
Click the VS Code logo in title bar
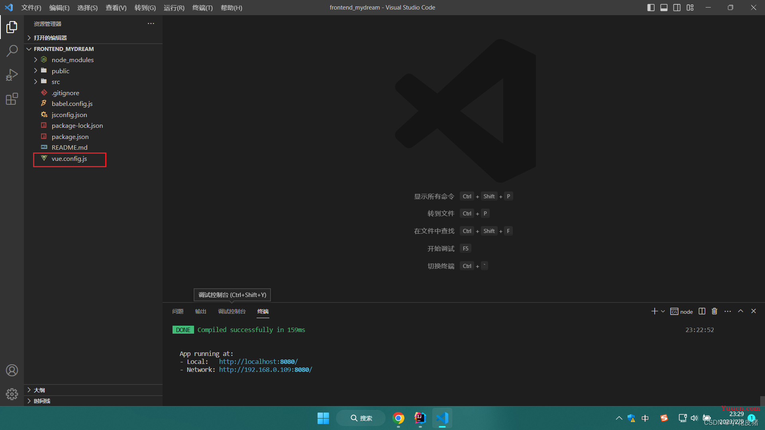9,8
